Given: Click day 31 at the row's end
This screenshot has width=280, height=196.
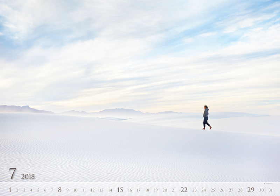Looking at the screenshot, I should pyautogui.click(x=270, y=190).
